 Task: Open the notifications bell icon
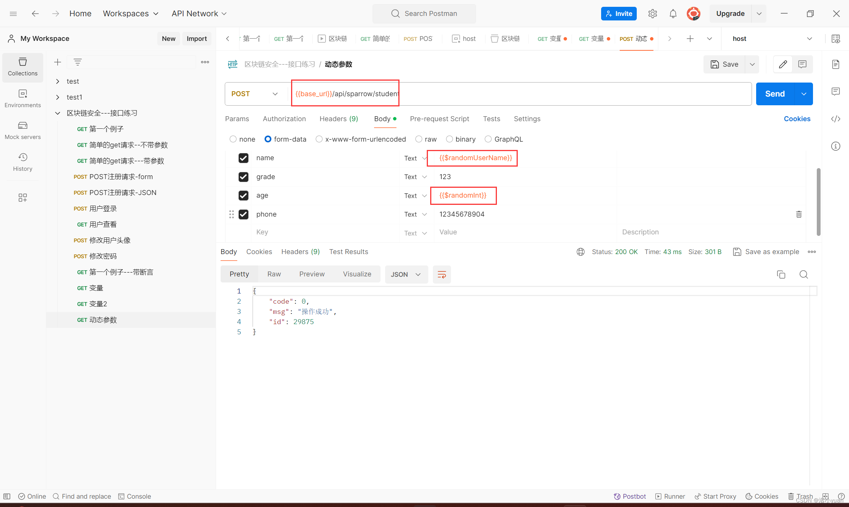pos(673,14)
